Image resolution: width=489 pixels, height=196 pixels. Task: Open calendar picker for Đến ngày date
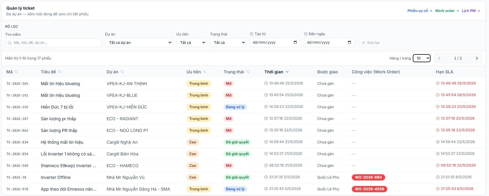tap(350, 42)
